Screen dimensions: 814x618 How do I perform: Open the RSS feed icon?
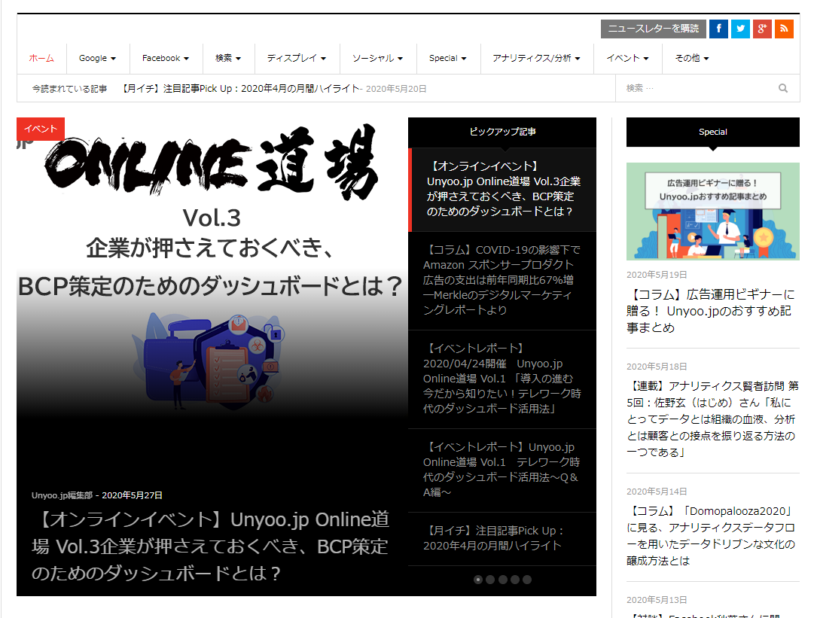tap(784, 29)
